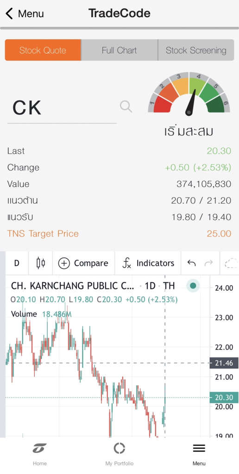Viewport: 239px width, 474px height.
Task: Tap the redo arrow in the chart toolbar
Action: tap(209, 263)
